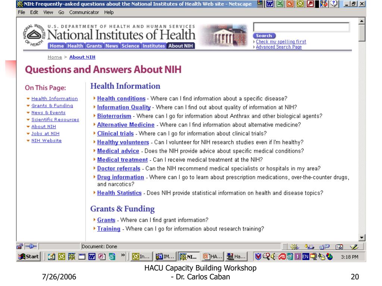Viewport: 382px width, 286px height.
Task: Click the Start button
Action: 29,257
